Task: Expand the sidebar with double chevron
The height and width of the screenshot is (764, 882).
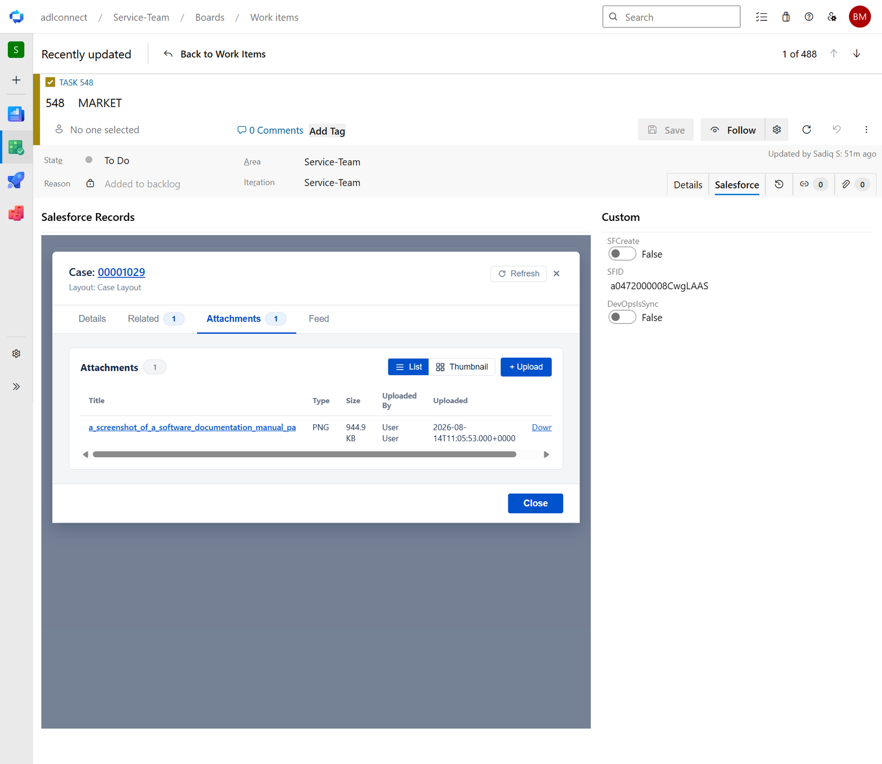Action: (17, 387)
